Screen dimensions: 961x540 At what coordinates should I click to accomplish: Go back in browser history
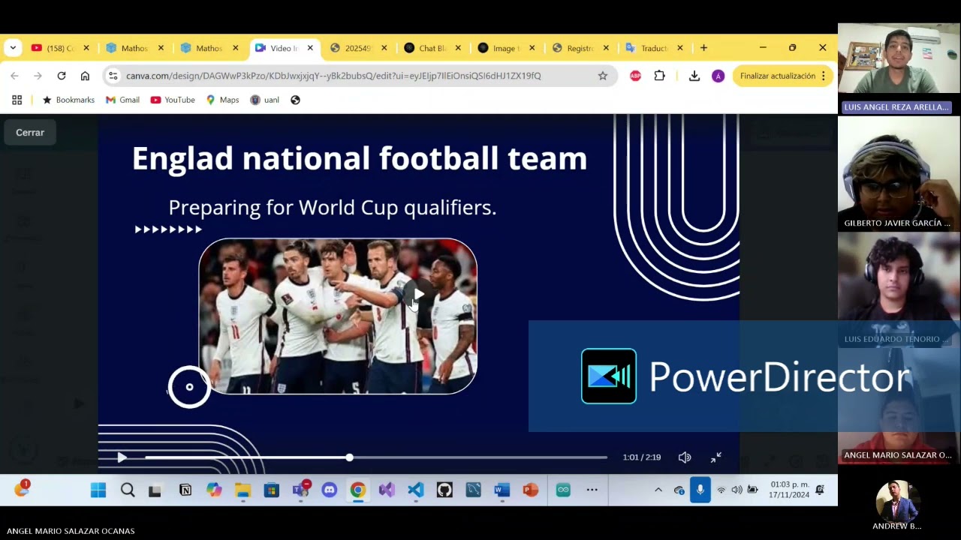[x=14, y=76]
